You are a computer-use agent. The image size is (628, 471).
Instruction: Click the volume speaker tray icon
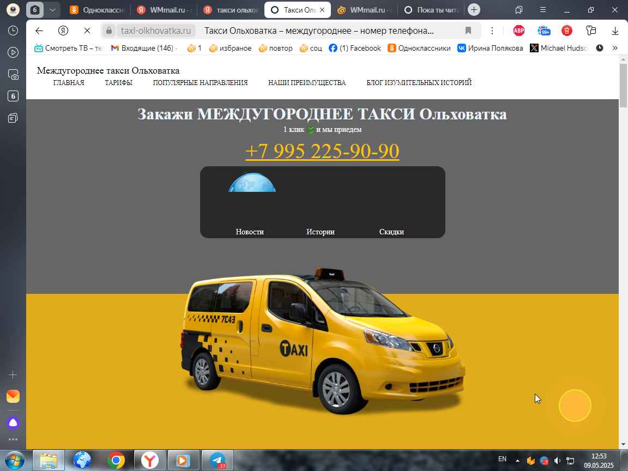(x=557, y=461)
